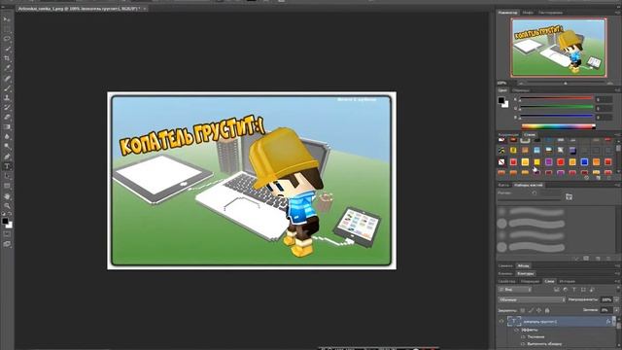622x350 pixels.
Task: Toggle lock position in Layers panel
Action: click(x=538, y=310)
